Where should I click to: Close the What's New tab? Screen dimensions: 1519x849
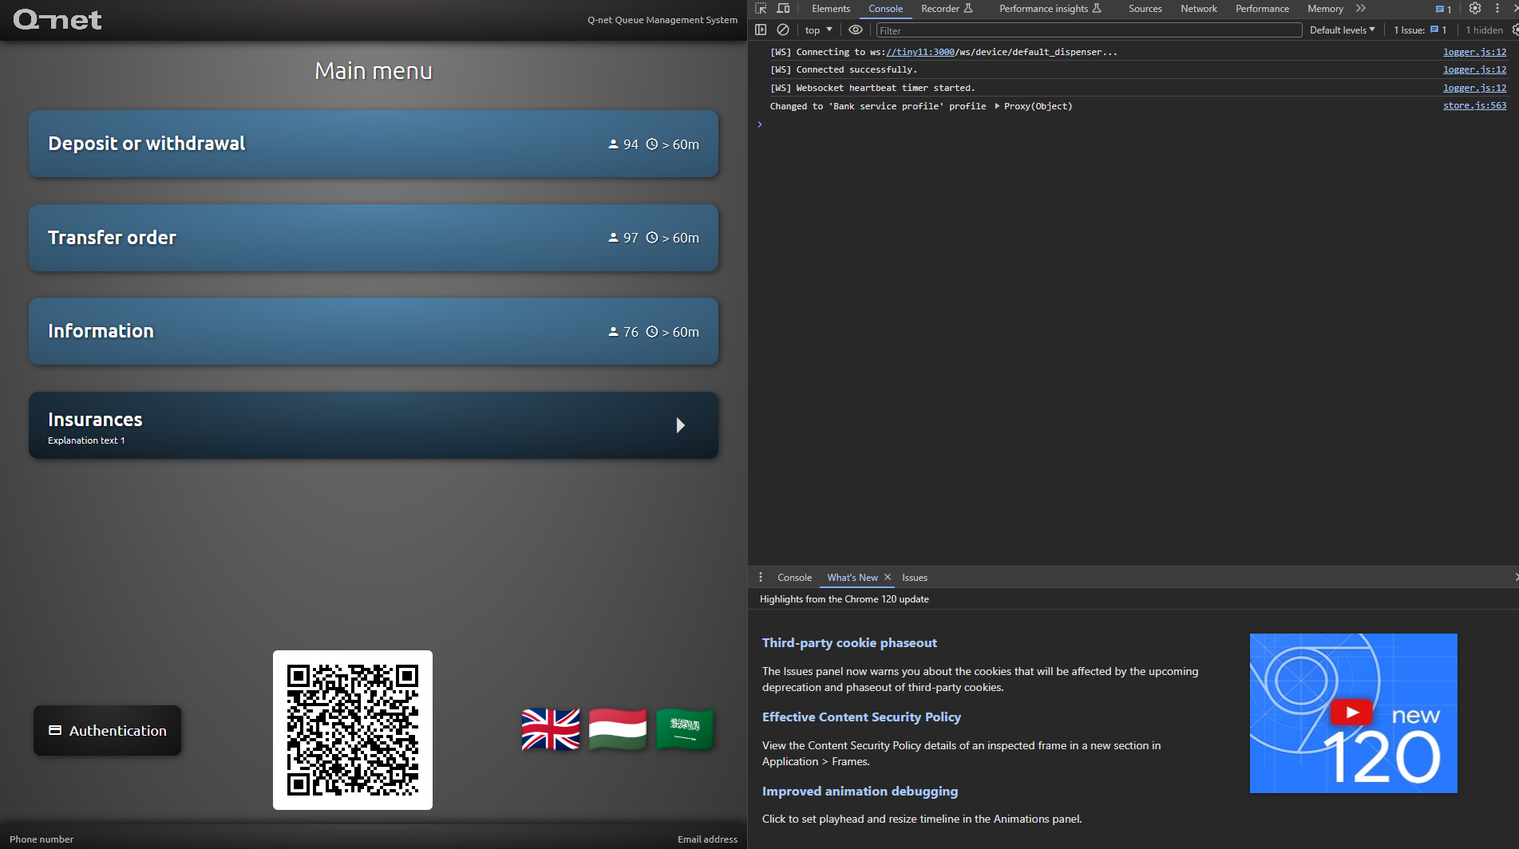888,577
